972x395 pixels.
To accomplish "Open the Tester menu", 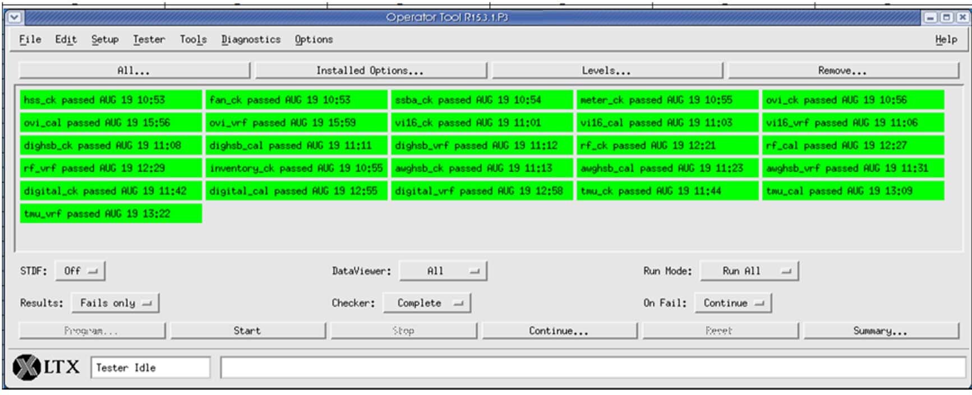I will [149, 39].
